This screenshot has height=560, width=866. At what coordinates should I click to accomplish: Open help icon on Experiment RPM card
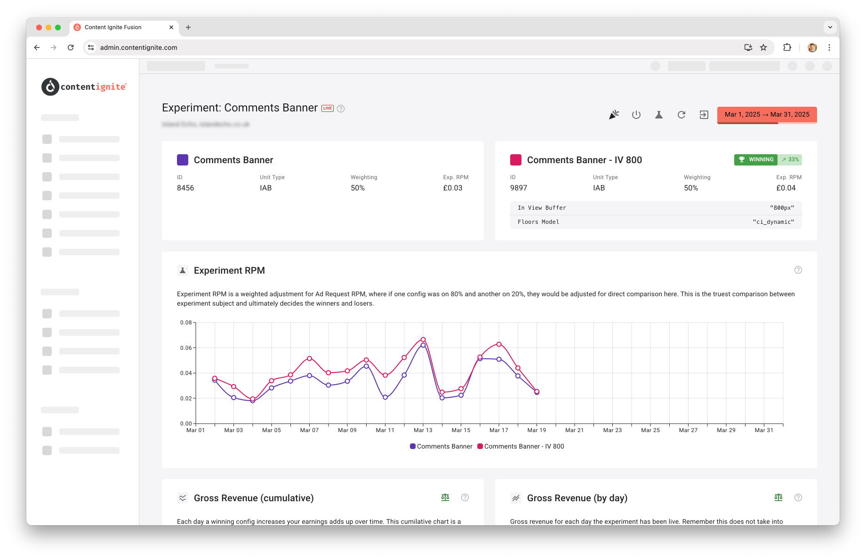(x=798, y=270)
